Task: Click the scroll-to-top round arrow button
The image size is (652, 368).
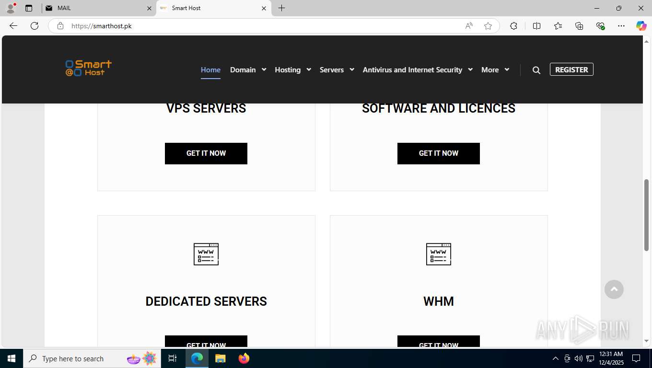Action: pyautogui.click(x=614, y=289)
